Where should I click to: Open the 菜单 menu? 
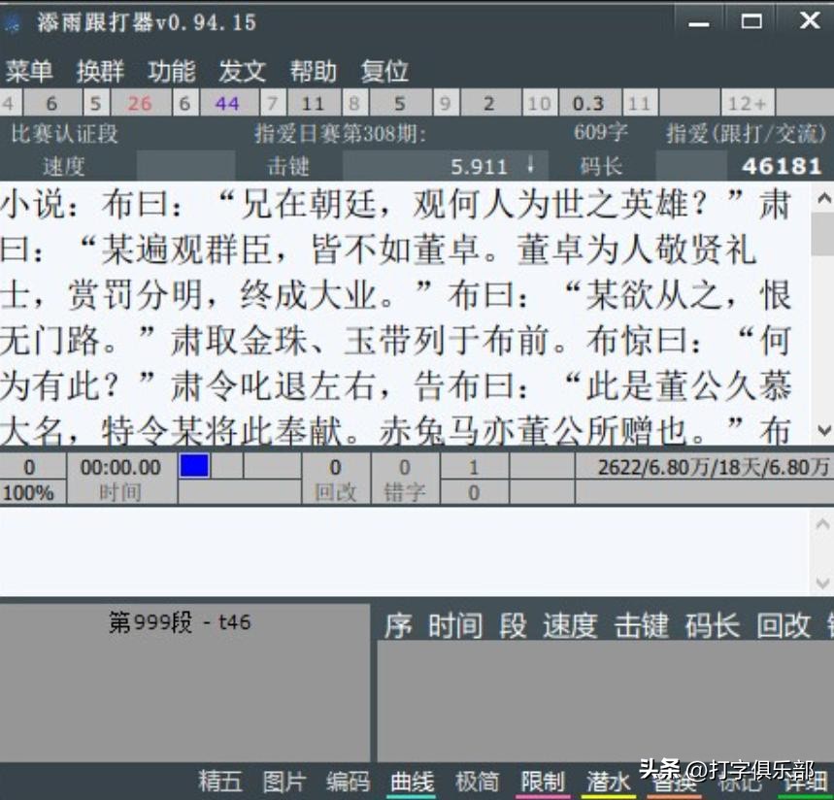click(x=29, y=71)
